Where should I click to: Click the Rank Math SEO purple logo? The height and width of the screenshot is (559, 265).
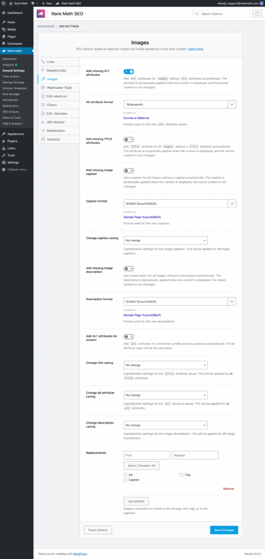tap(41, 14)
